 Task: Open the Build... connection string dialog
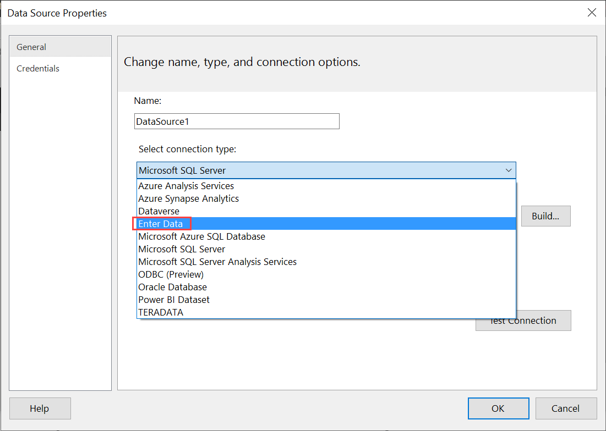tap(545, 215)
